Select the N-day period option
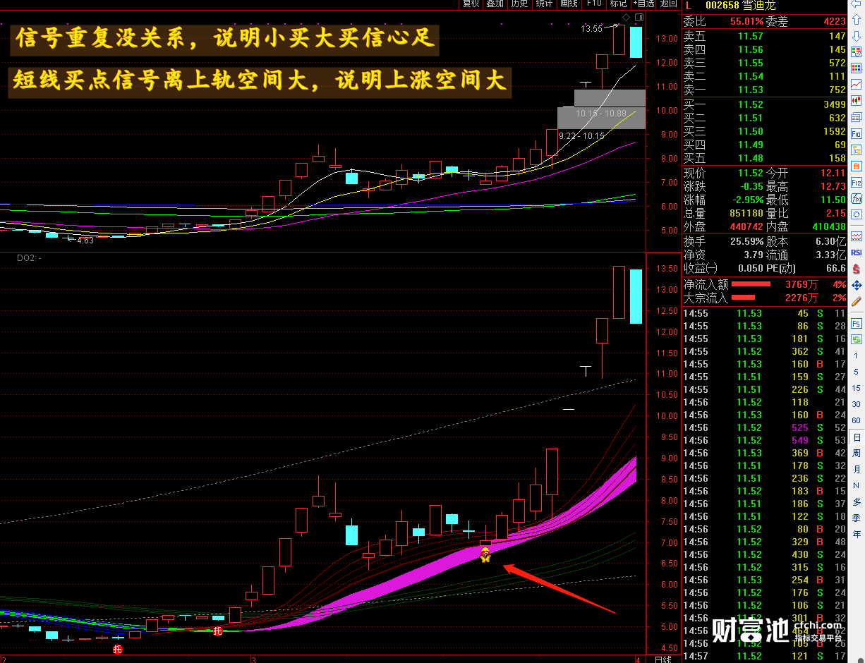 pyautogui.click(x=857, y=486)
